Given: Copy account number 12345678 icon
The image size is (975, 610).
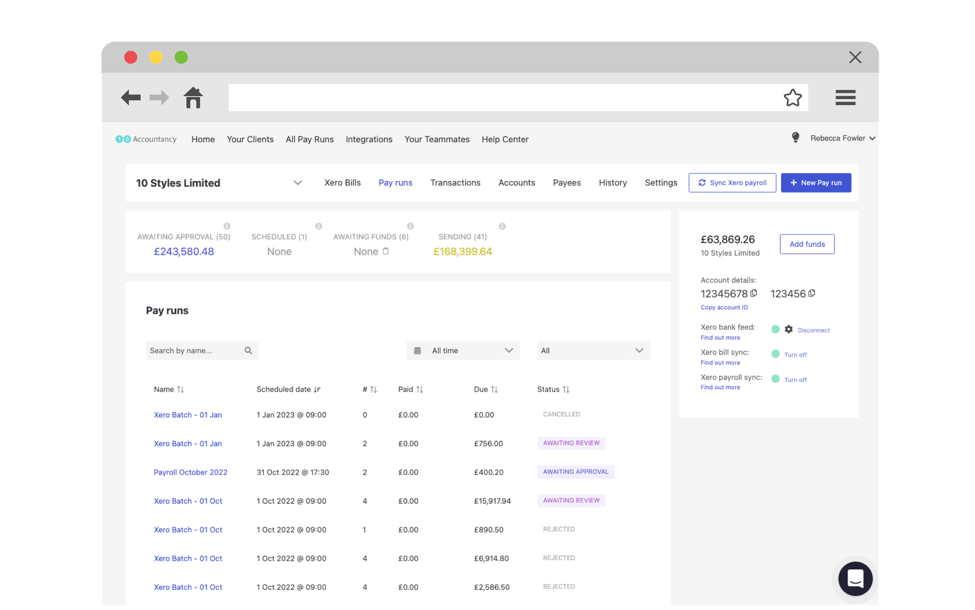Looking at the screenshot, I should click(754, 293).
